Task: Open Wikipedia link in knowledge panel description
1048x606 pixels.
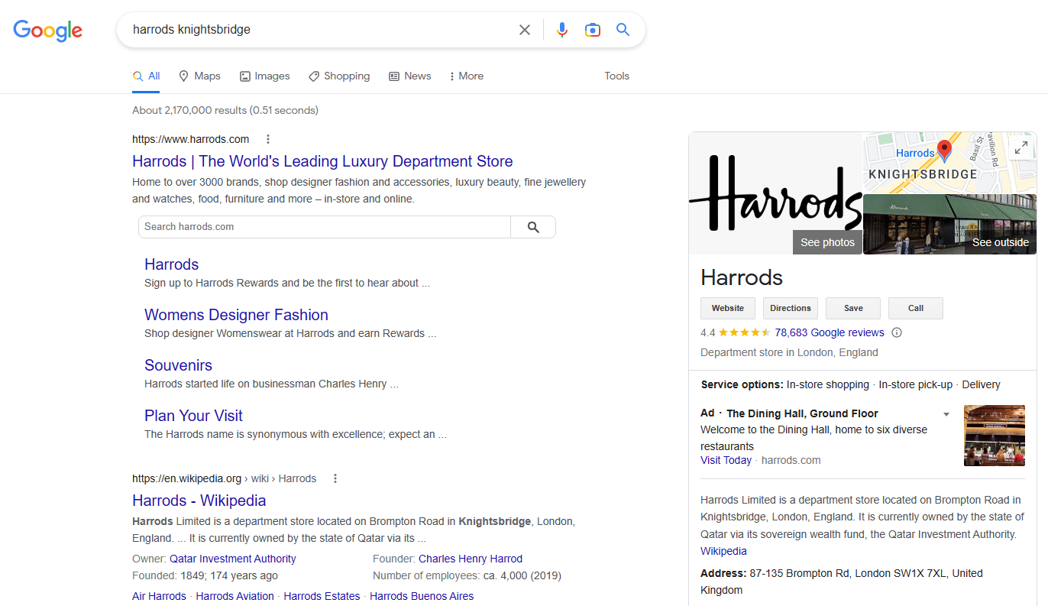Action: pyautogui.click(x=723, y=551)
